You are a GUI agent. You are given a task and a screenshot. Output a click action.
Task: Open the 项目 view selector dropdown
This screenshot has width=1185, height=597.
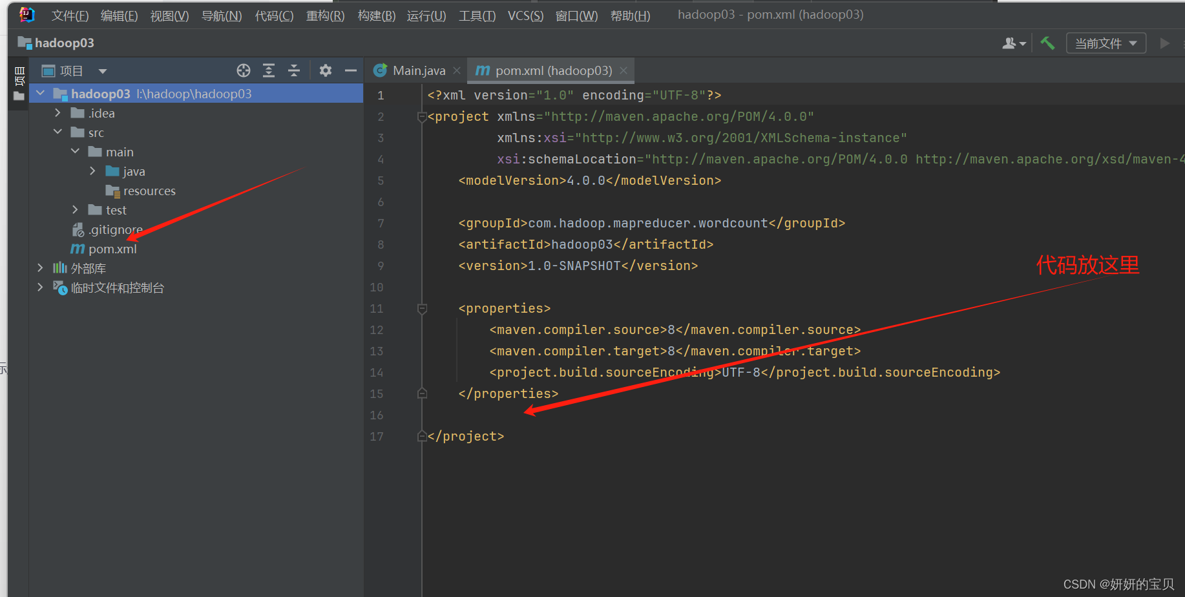pos(102,71)
